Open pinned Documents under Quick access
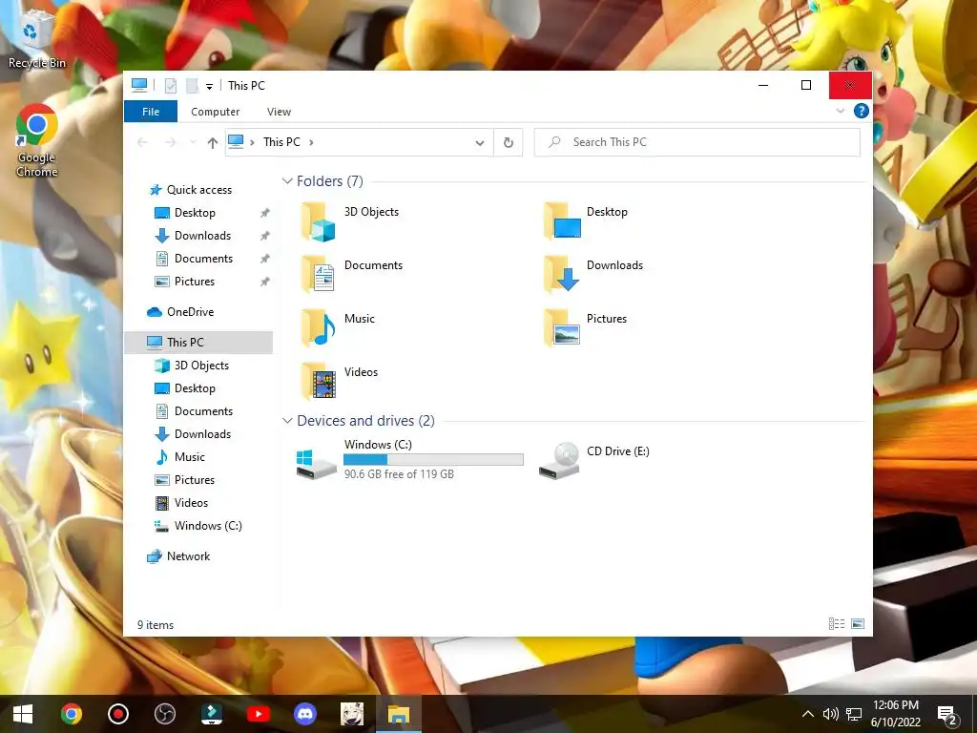The height and width of the screenshot is (733, 977). pyautogui.click(x=194, y=259)
